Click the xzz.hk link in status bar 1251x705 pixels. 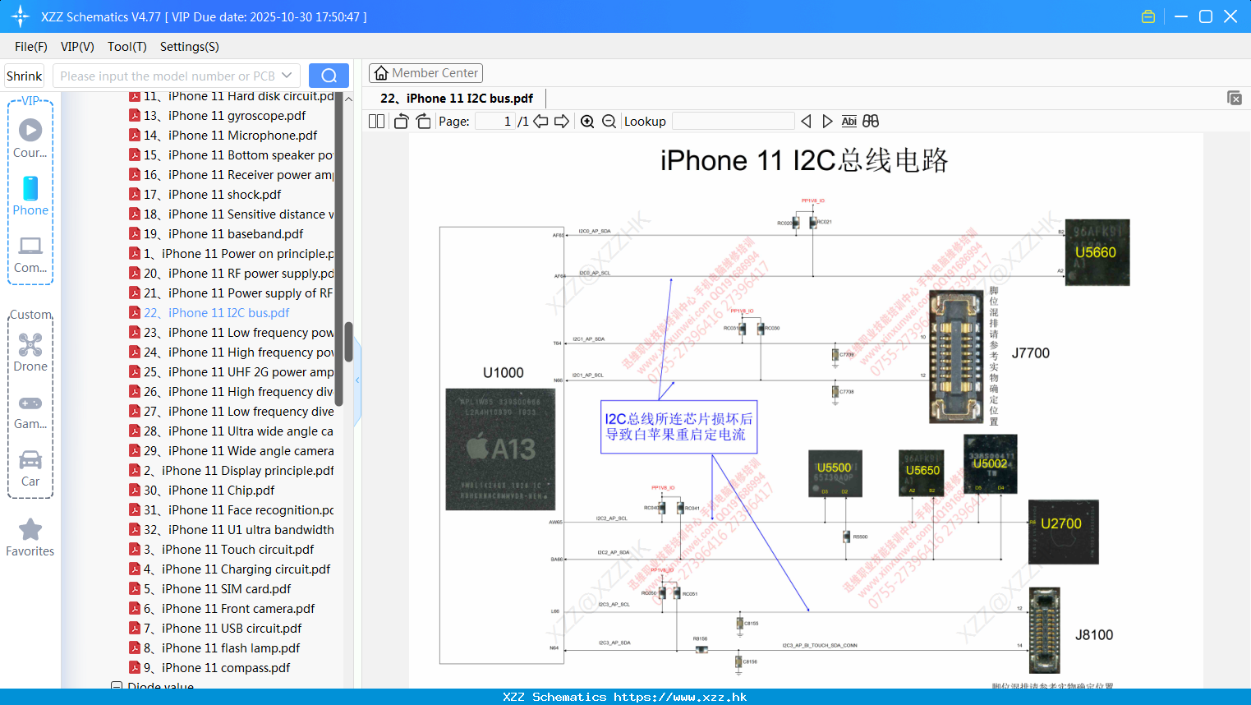click(680, 697)
